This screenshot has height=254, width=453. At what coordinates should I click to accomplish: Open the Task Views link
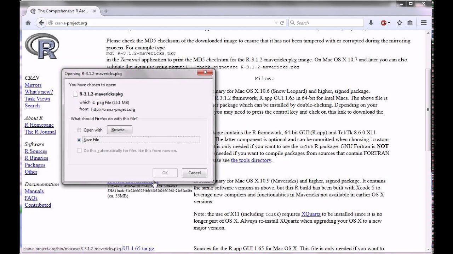[37, 99]
